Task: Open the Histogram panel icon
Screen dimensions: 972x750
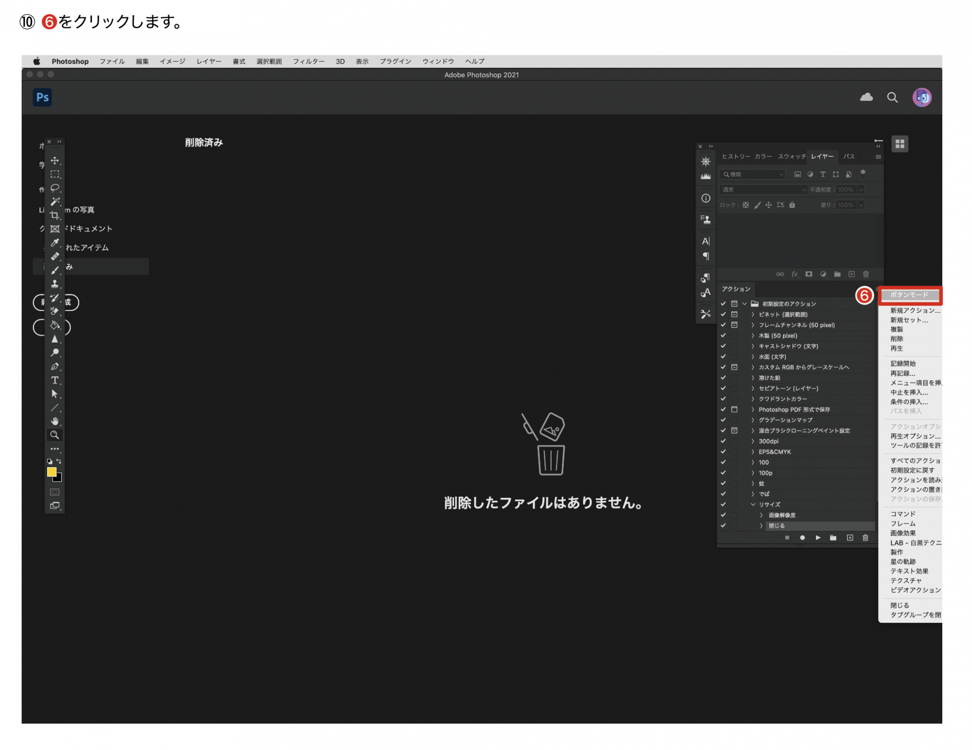Action: tap(706, 176)
